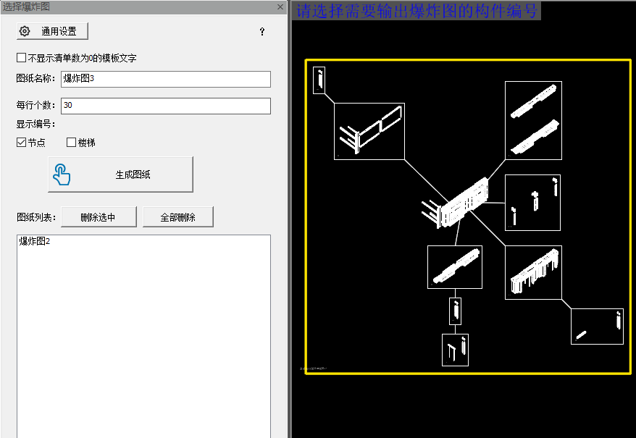The image size is (636, 438).
Task: Select the small exploded part box at the frame's top-left corner
Action: point(319,80)
